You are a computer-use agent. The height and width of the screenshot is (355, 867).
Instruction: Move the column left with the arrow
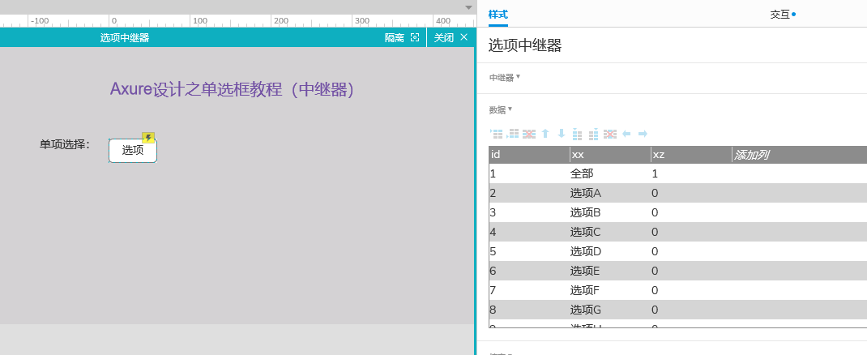coord(626,134)
